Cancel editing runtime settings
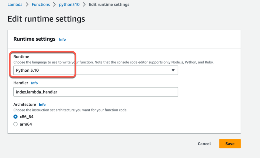 (x=204, y=144)
